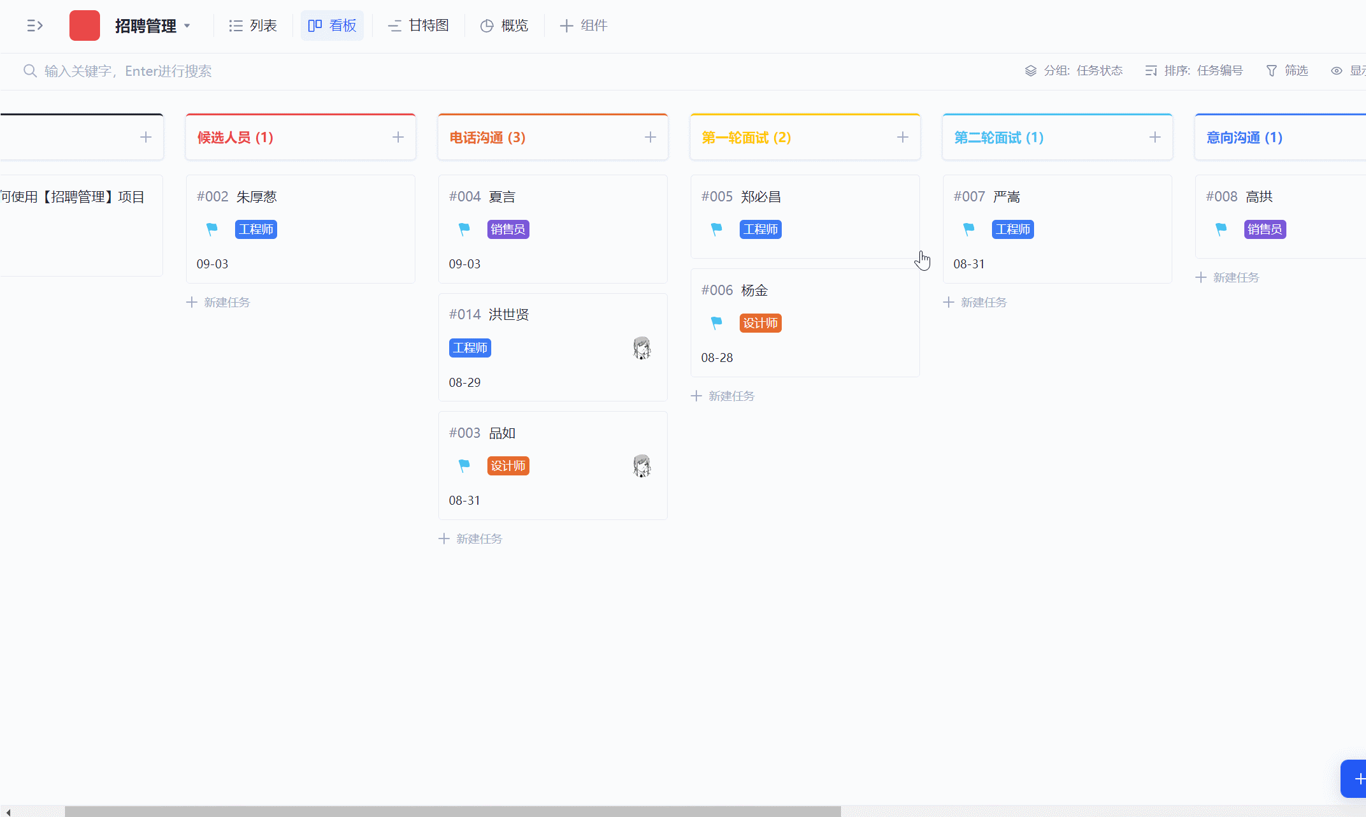Click plus icon in 候选人员 column header
Image resolution: width=1366 pixels, height=817 pixels.
pyautogui.click(x=398, y=137)
